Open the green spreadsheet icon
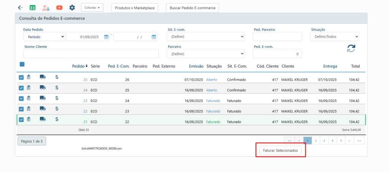389x172 pixels. click(33, 8)
